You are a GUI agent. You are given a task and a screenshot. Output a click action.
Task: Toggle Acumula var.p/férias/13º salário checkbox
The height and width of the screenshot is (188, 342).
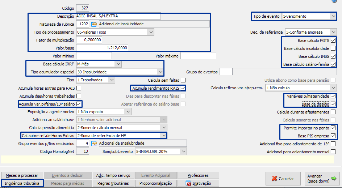pos(79,104)
